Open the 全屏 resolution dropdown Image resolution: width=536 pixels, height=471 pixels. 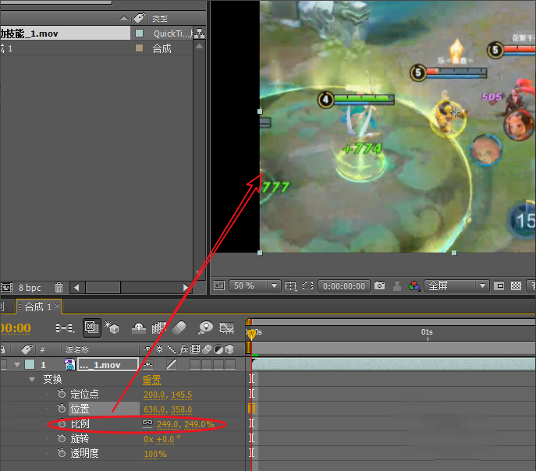483,286
